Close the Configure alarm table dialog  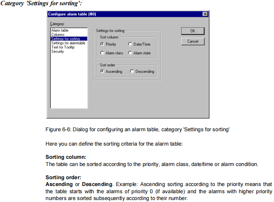(205, 14)
